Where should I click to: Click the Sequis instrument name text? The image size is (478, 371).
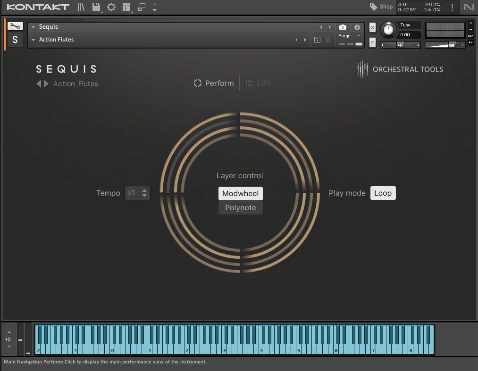[x=49, y=27]
